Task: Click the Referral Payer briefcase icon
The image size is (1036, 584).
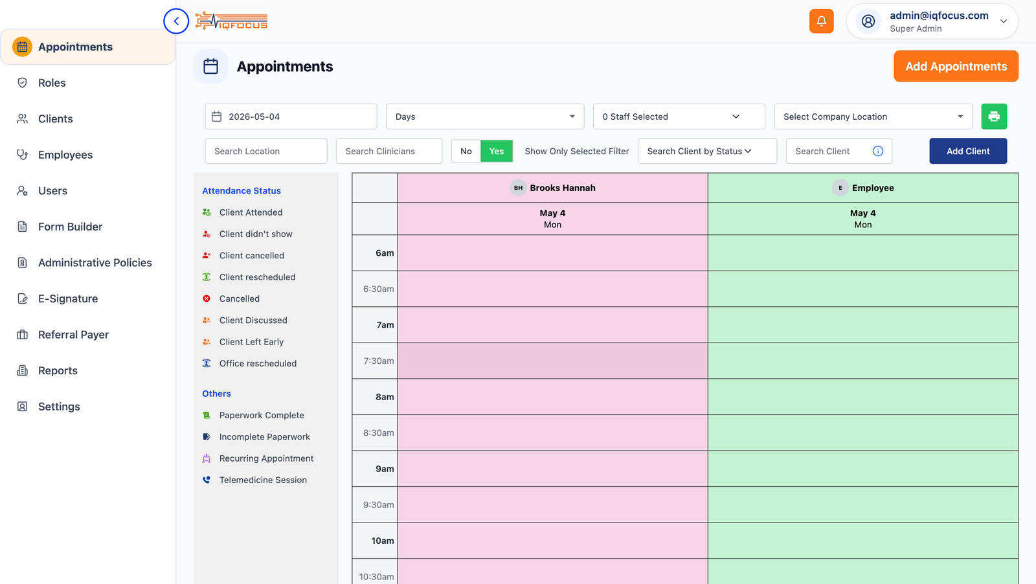Action: tap(22, 335)
